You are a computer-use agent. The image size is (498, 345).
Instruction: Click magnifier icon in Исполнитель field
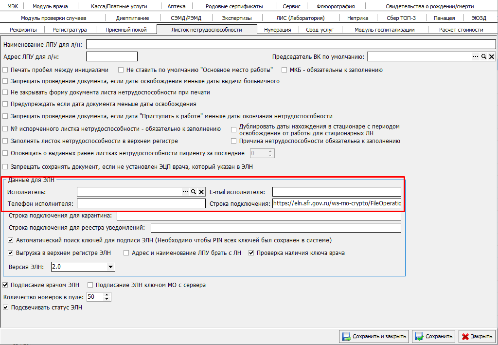point(193,192)
